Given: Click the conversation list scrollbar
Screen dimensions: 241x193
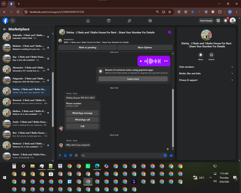Looking at the screenshot, I should pos(53,100).
